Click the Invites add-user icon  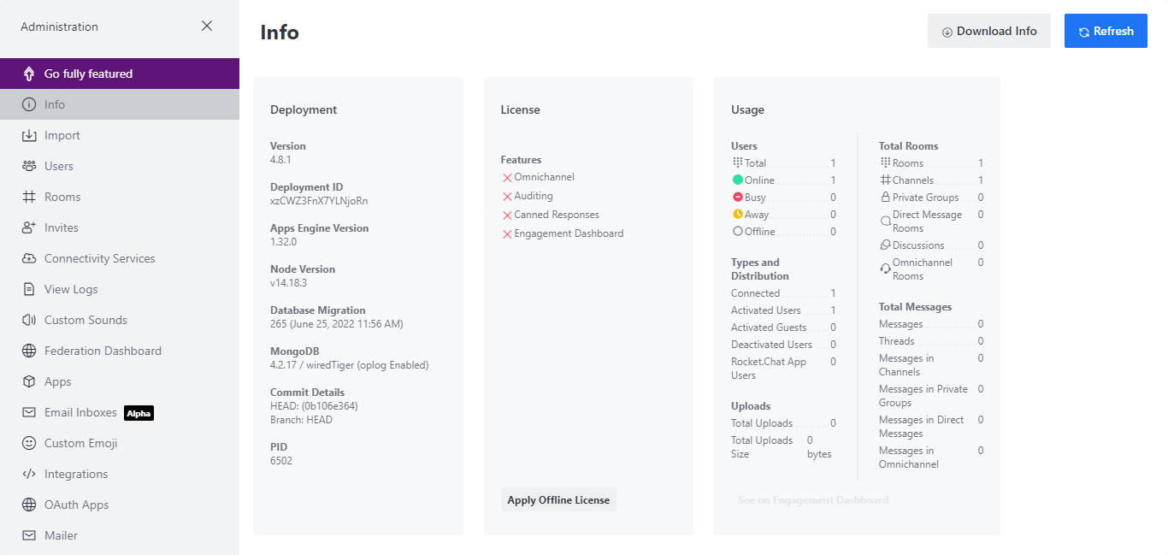tap(29, 227)
